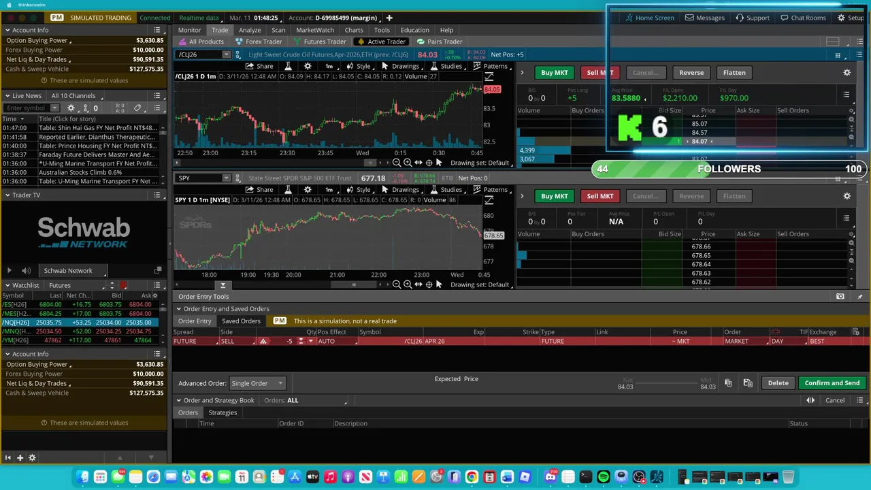Open the Spotify icon in the Dock
This screenshot has height=490, width=871.
click(604, 477)
